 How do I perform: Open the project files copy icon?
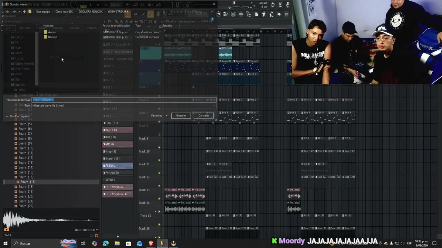pos(257,14)
